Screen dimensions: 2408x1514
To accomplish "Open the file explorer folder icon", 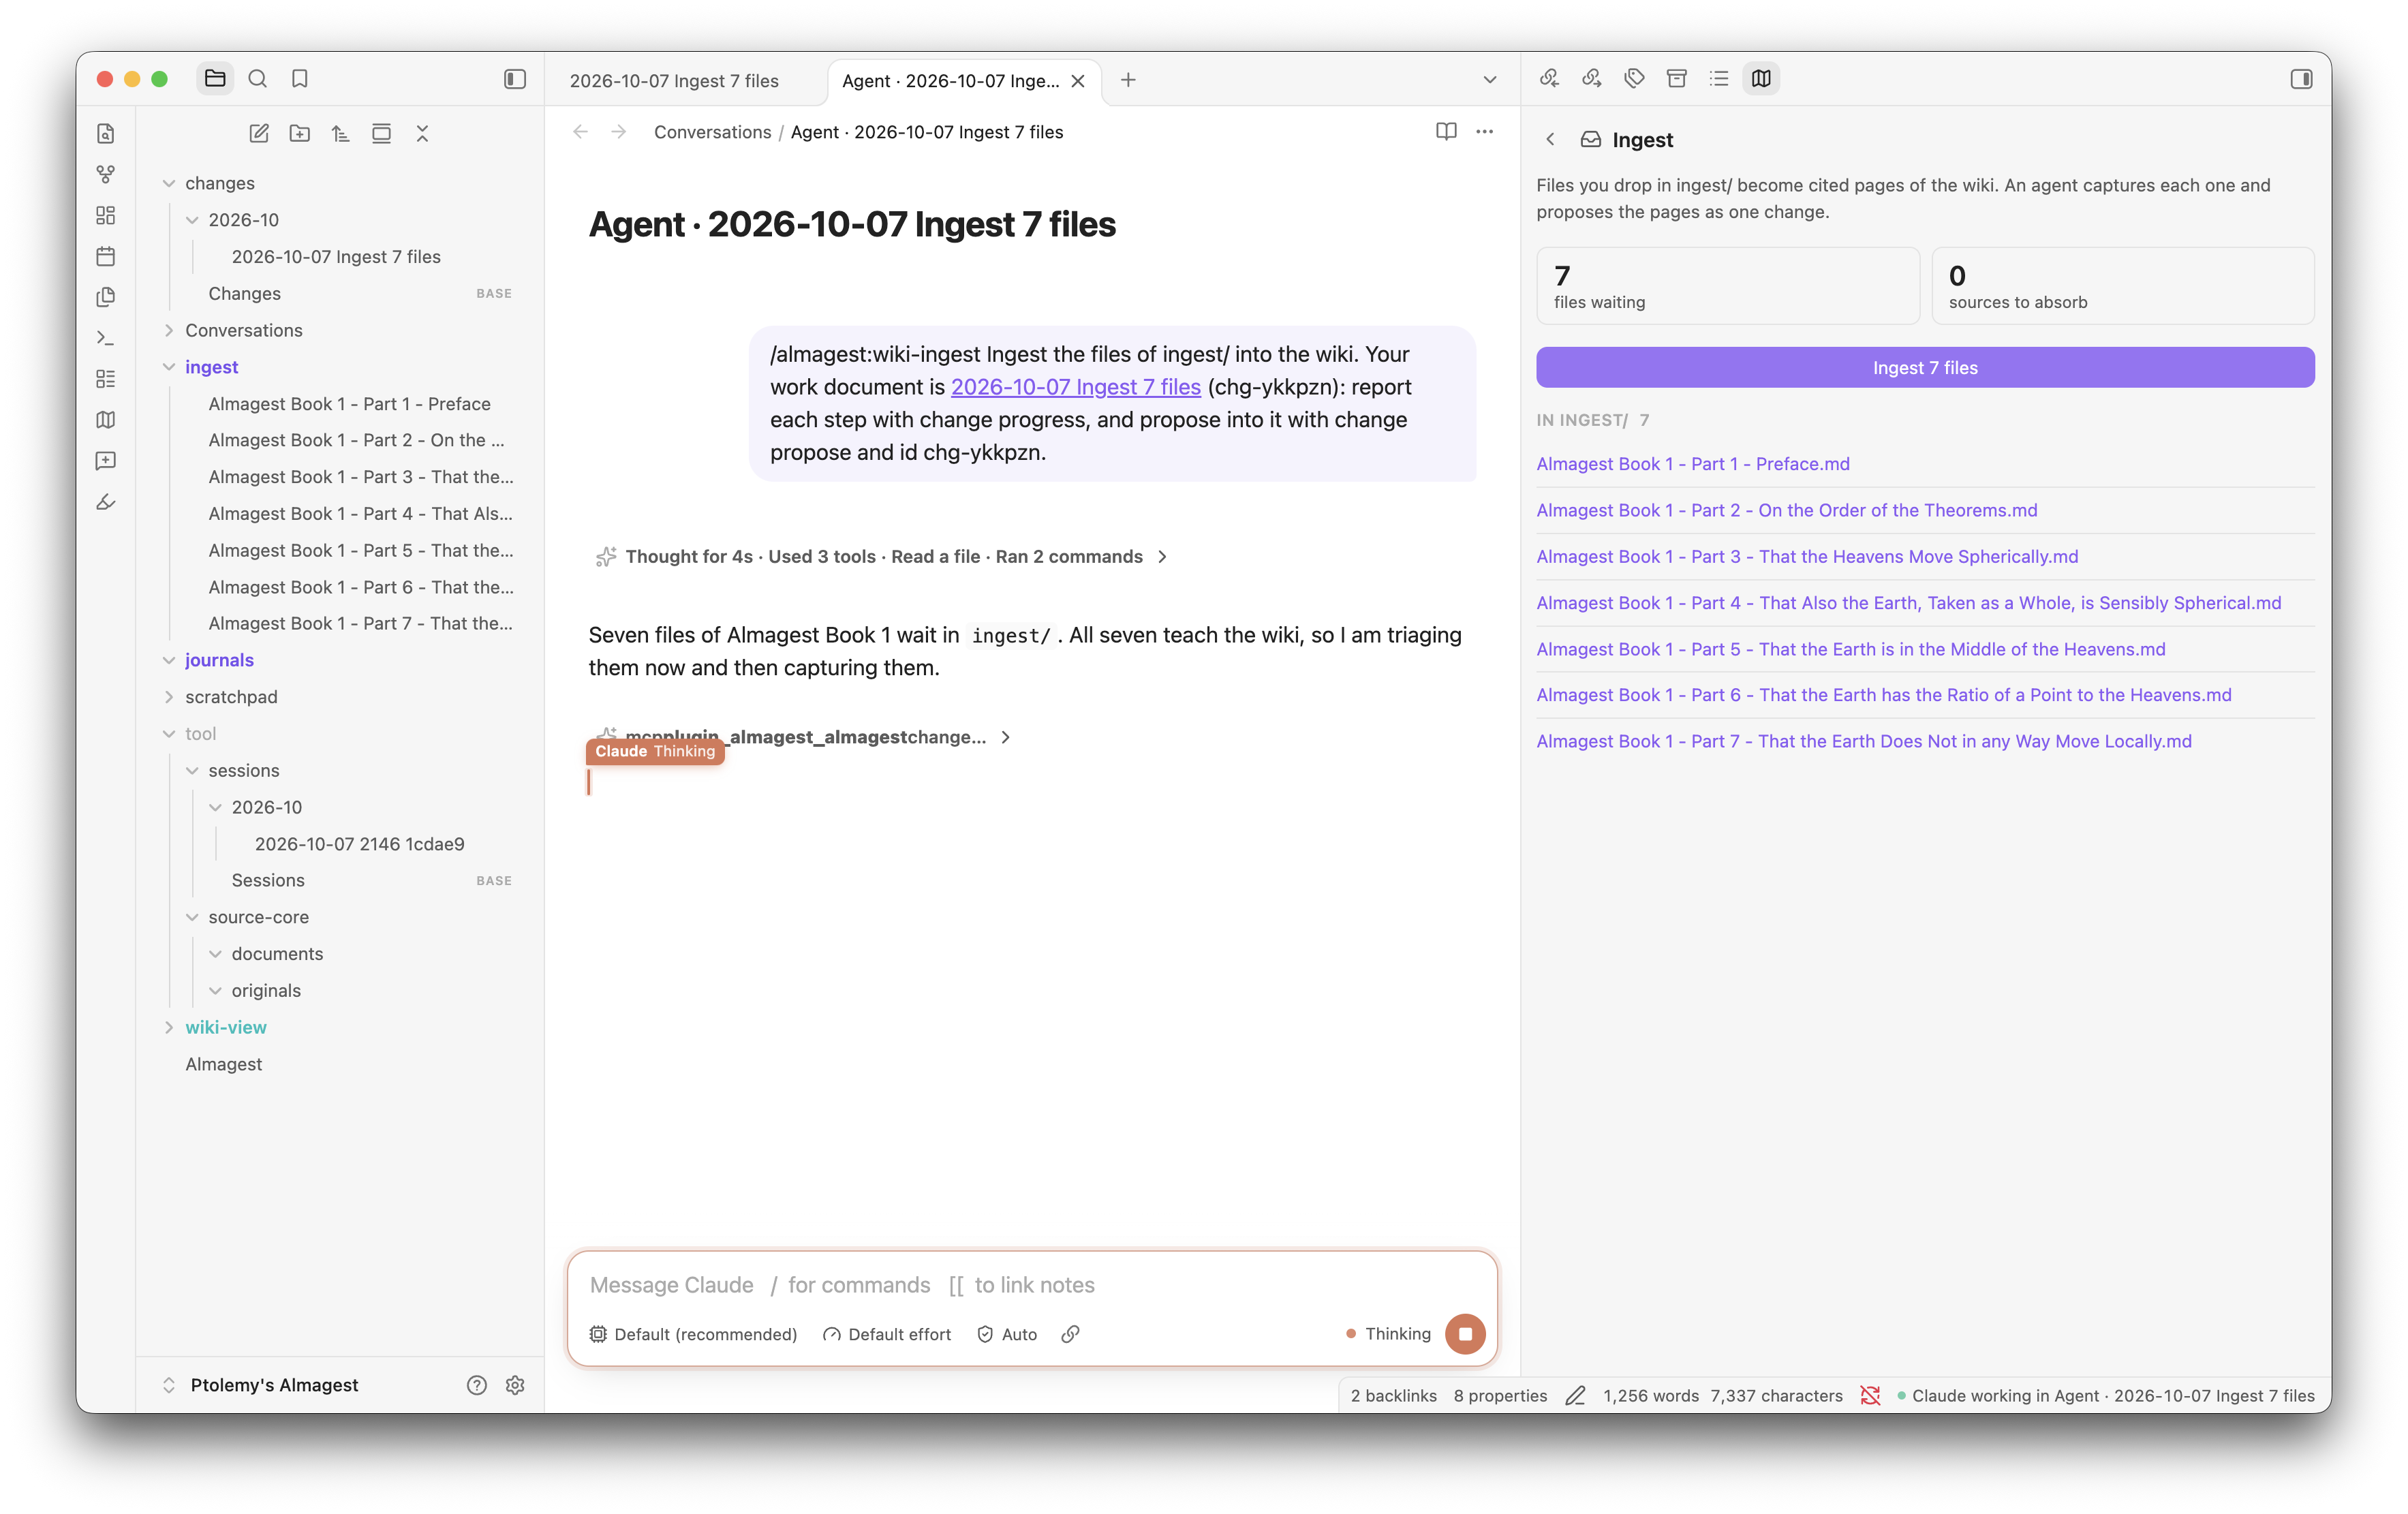I will click(215, 79).
